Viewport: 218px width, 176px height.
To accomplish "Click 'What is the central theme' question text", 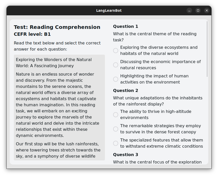I will [155, 37].
